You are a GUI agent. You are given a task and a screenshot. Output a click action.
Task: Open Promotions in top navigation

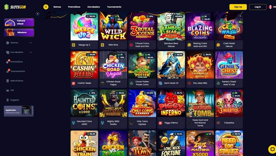74,7
